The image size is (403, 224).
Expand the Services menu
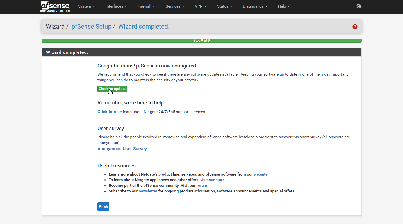(175, 6)
